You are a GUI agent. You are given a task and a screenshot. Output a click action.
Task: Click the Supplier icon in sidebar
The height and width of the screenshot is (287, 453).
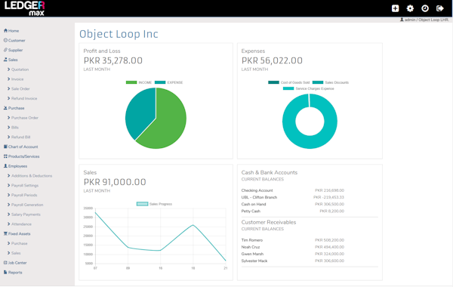5,50
